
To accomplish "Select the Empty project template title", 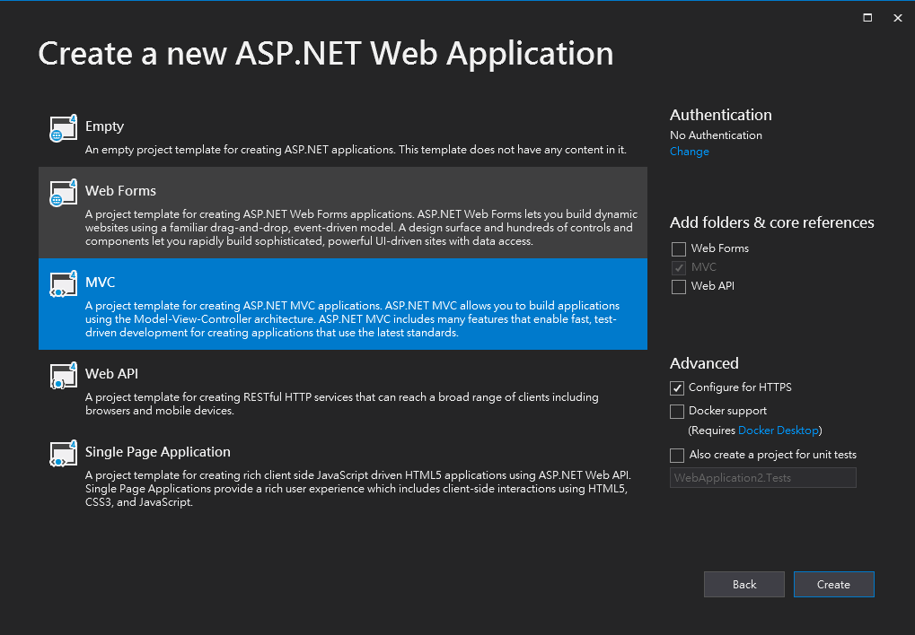I will coord(104,126).
